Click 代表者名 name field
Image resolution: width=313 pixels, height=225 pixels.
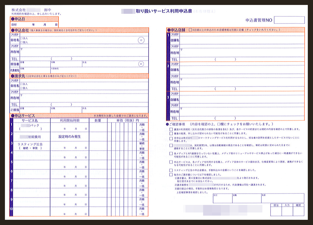(99, 70)
